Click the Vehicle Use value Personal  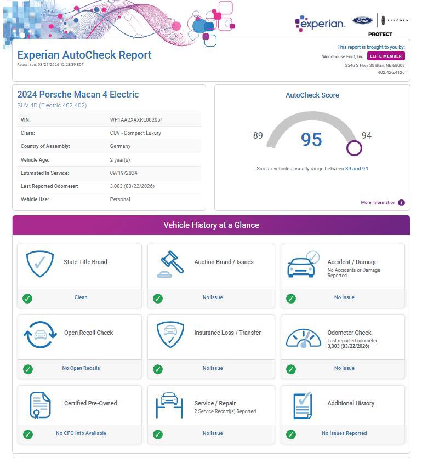pos(120,199)
